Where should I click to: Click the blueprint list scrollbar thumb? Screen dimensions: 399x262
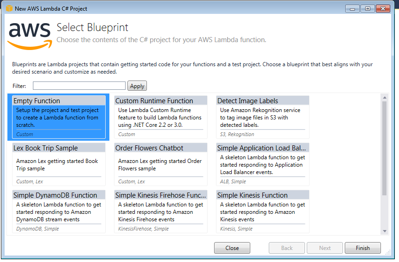[x=385, y=149]
